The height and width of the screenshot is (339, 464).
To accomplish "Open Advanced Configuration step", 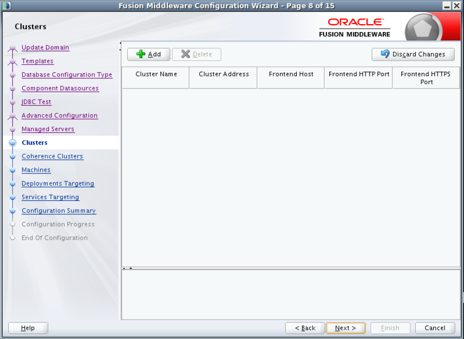I will pyautogui.click(x=59, y=115).
